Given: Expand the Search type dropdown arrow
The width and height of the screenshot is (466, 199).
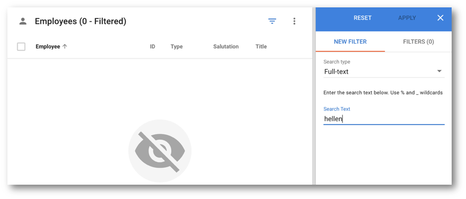Looking at the screenshot, I should point(439,72).
